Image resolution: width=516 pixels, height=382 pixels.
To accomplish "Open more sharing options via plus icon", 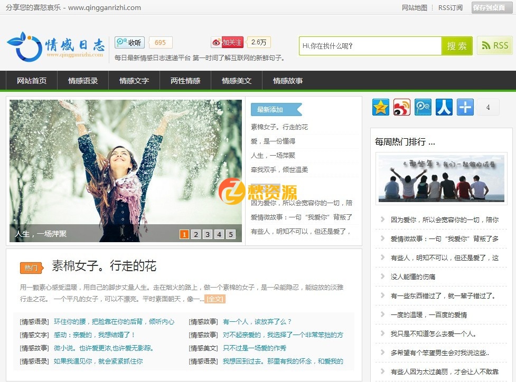I will click(465, 107).
